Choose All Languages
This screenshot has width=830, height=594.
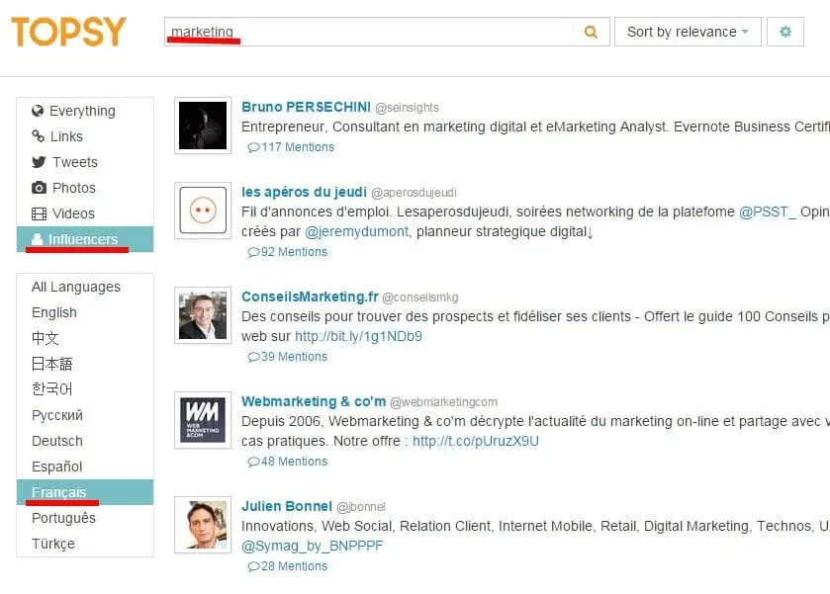tap(85, 287)
